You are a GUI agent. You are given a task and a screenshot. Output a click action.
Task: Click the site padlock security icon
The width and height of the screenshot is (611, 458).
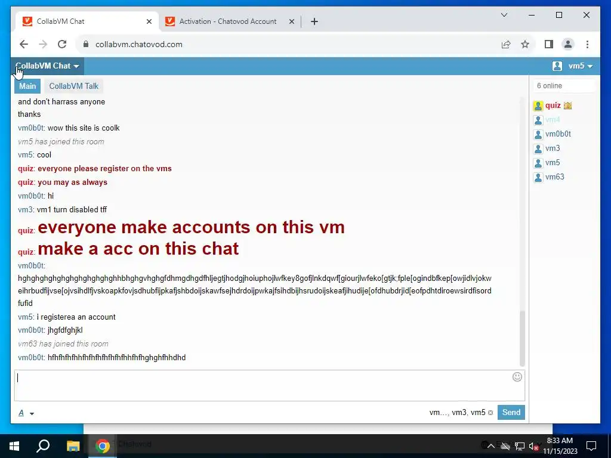(86, 44)
